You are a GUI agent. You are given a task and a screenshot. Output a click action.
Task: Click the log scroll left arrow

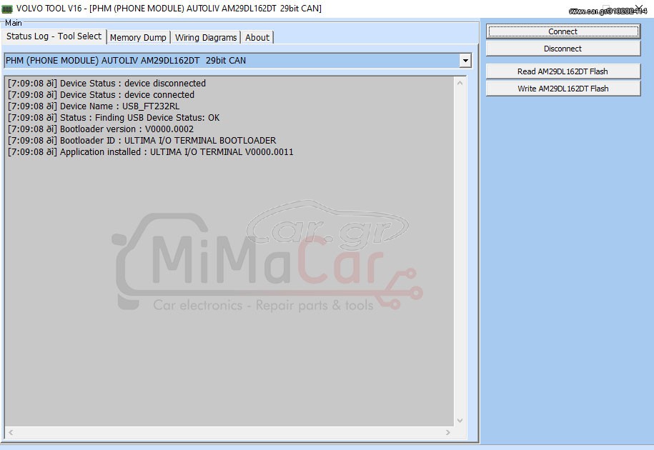point(11,433)
